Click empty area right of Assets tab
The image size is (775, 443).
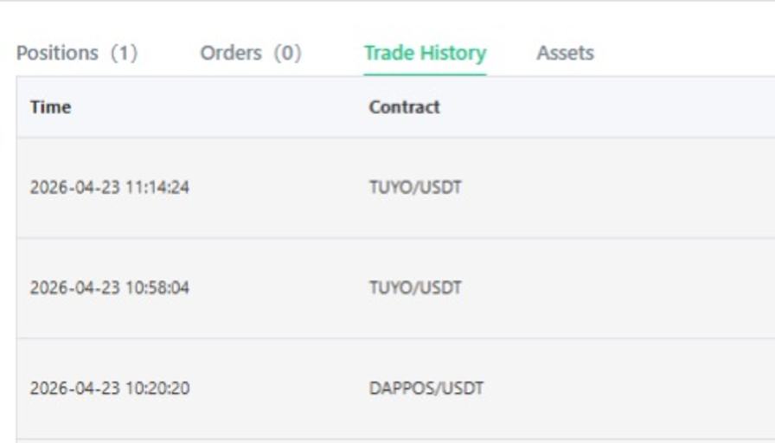click(684, 53)
